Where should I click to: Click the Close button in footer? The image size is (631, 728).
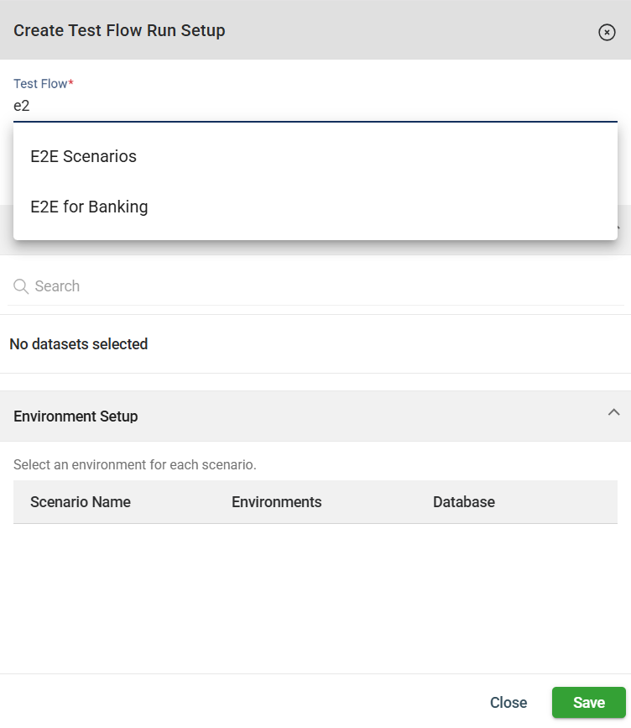[508, 703]
